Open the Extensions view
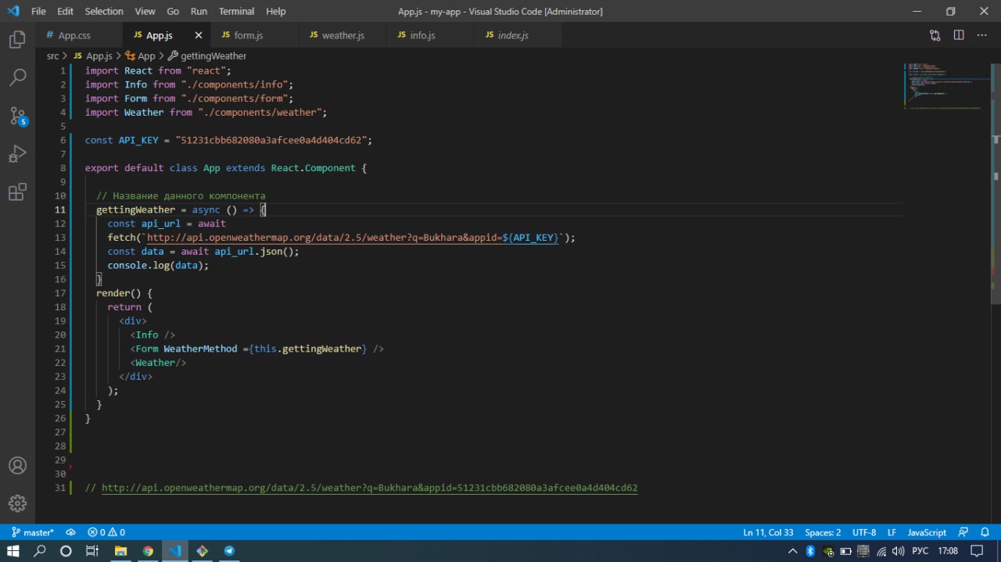The image size is (1001, 562). [17, 192]
